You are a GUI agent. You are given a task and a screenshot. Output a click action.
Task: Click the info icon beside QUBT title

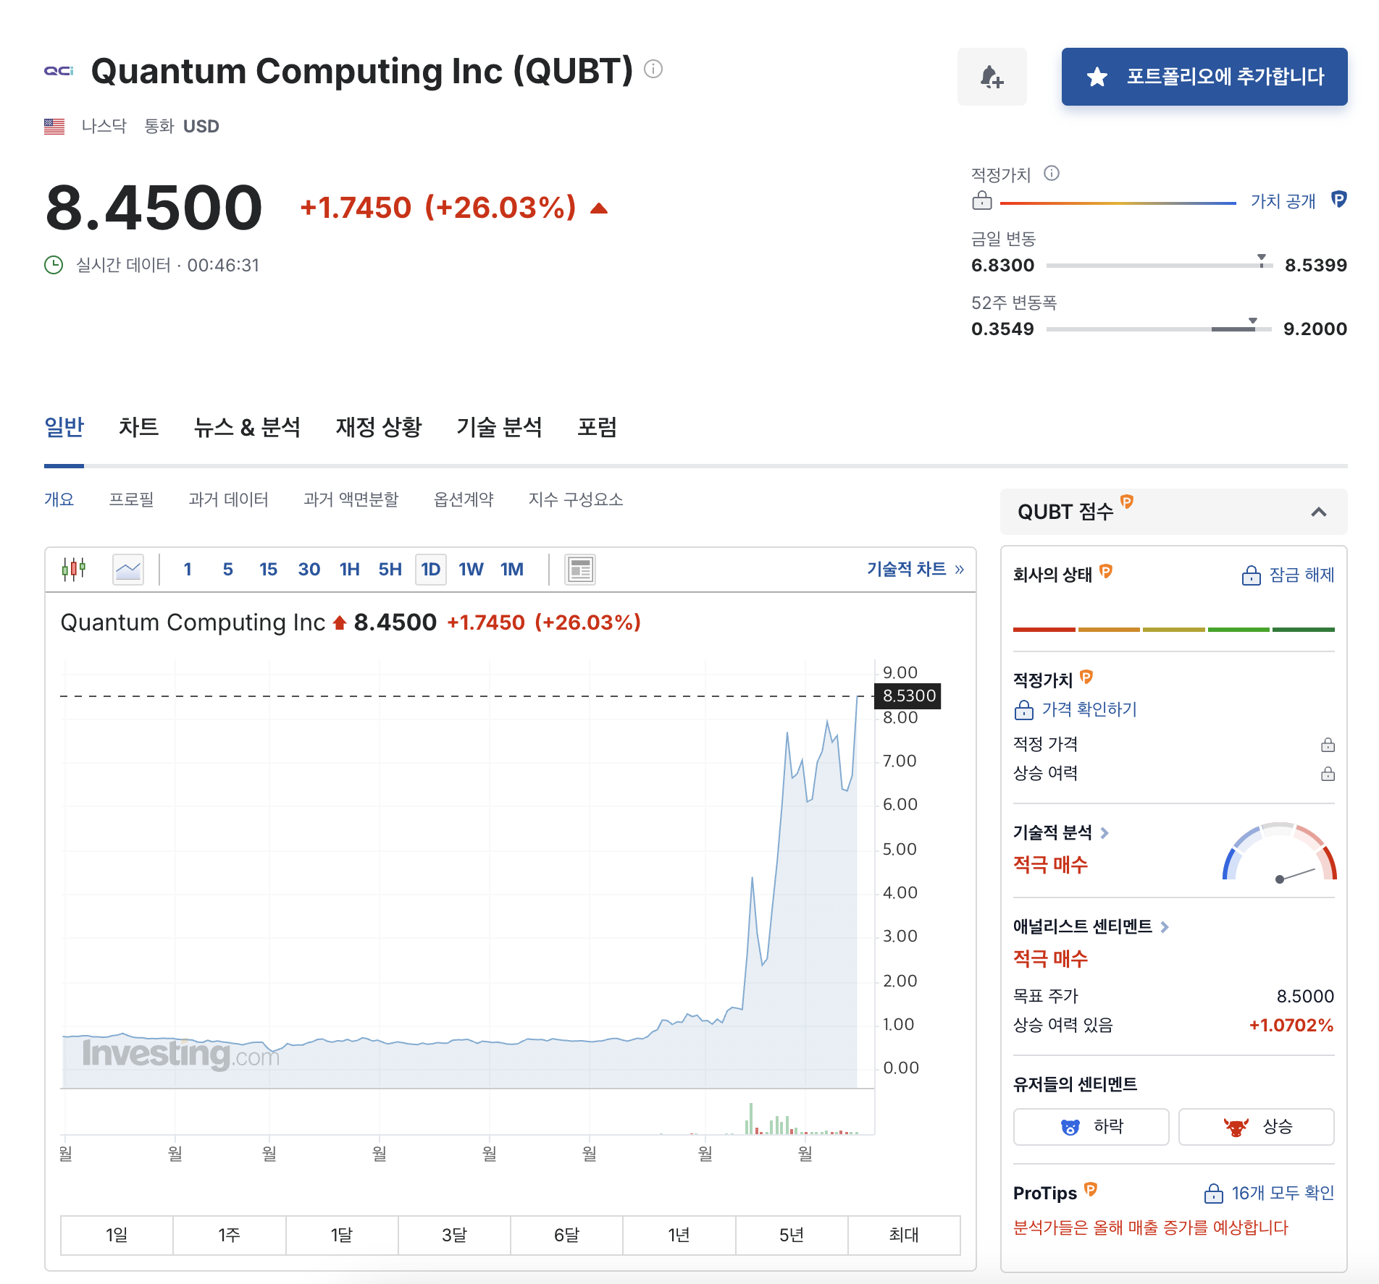pos(653,69)
